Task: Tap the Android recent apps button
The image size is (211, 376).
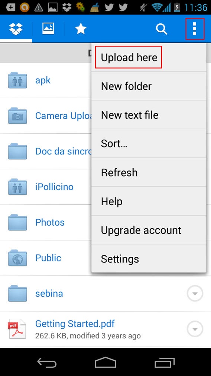Action: (x=164, y=362)
